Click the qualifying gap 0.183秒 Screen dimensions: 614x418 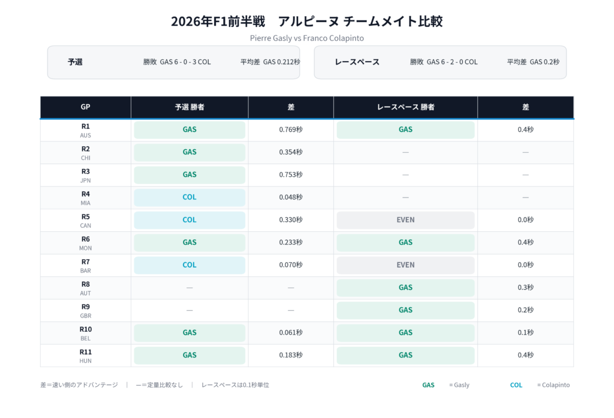[291, 356]
